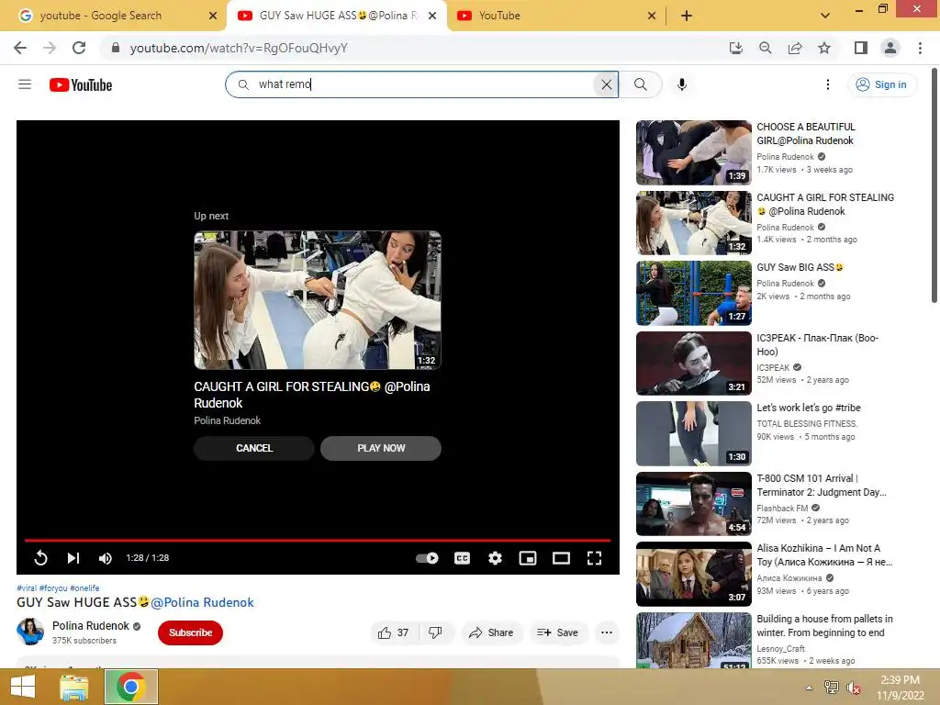The width and height of the screenshot is (940, 705).
Task: Enable theater mode
Action: pyautogui.click(x=561, y=558)
